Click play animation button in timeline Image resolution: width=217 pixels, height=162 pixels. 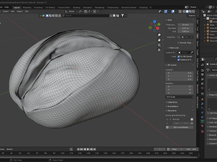88,149
